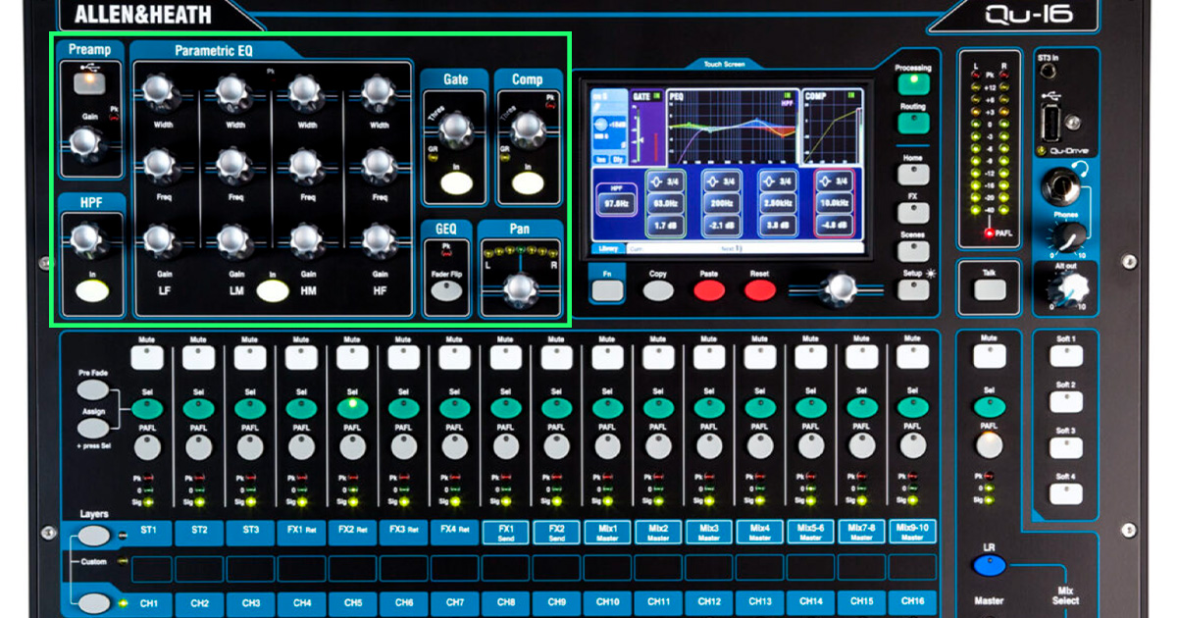Click the LF Width knob
The width and height of the screenshot is (1177, 618).
coord(159,92)
